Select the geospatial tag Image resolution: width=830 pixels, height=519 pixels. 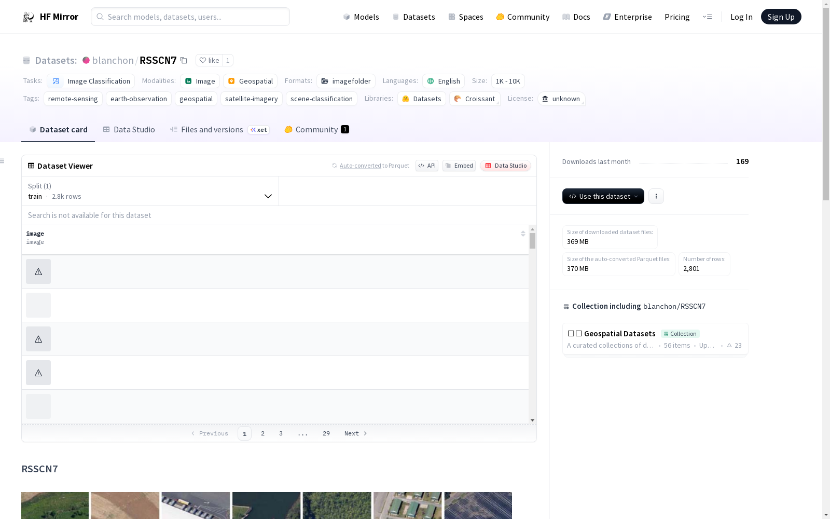(196, 99)
